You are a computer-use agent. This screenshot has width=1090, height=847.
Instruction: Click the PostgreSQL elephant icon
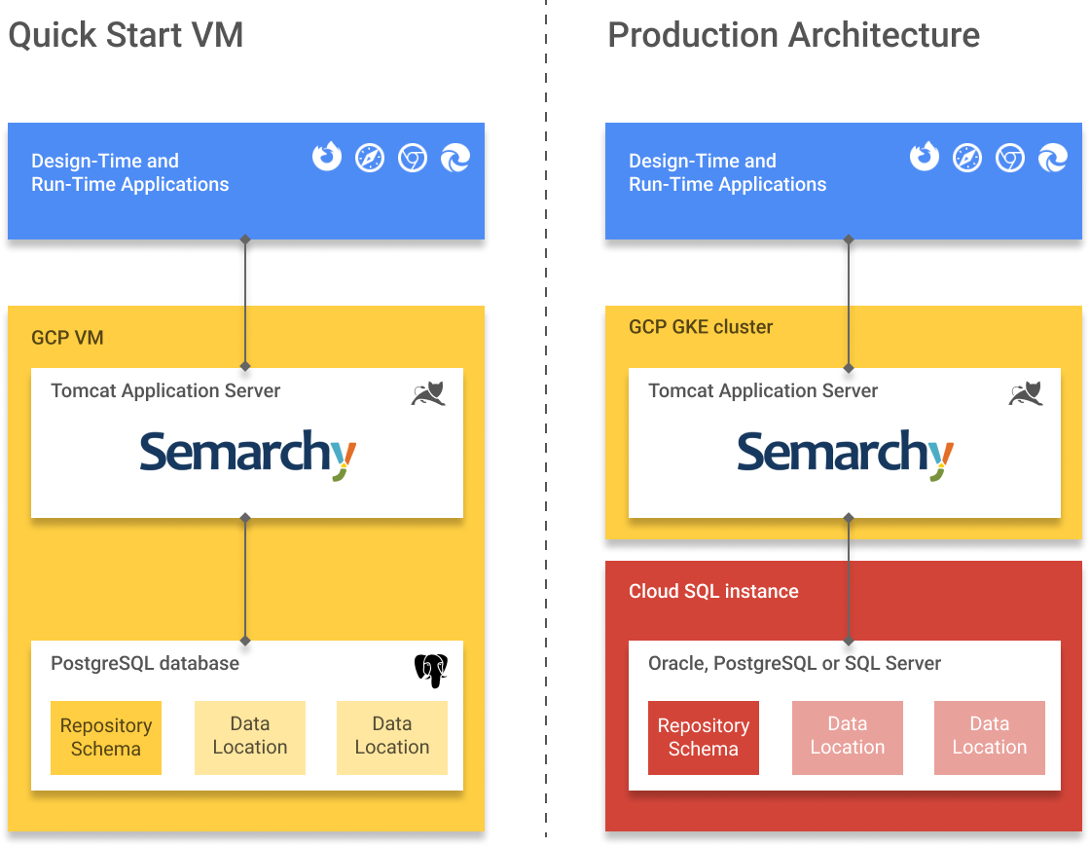pyautogui.click(x=430, y=671)
